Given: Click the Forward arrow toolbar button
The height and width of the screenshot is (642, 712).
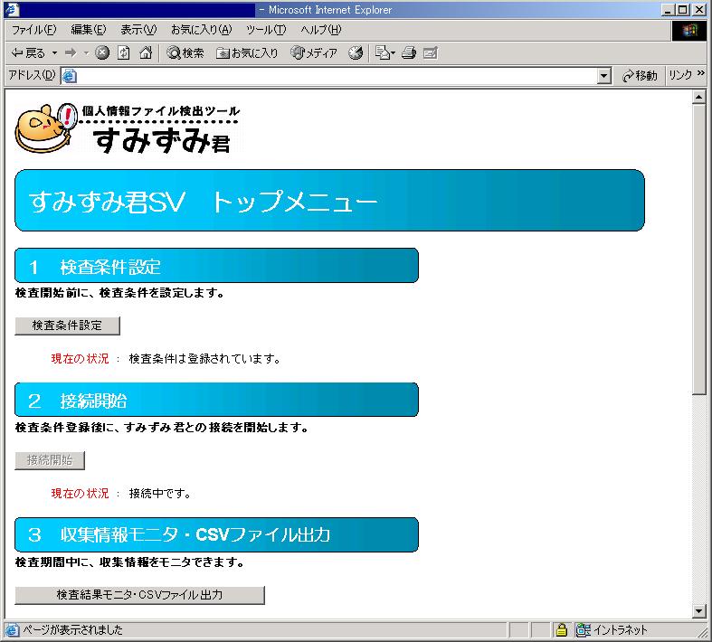Looking at the screenshot, I should [x=71, y=53].
